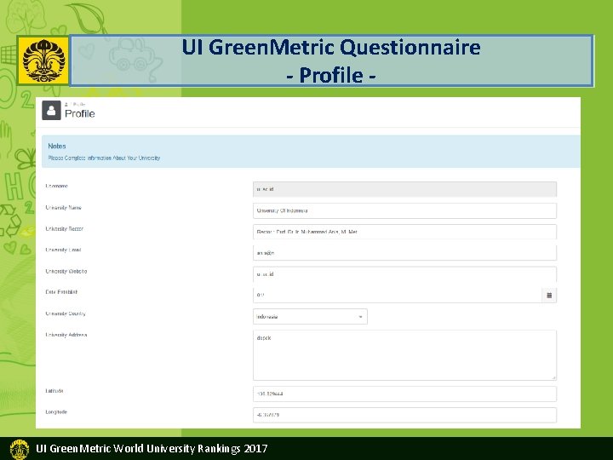Select the Latitude input field
Screen dimensions: 613x460
[x=404, y=394]
